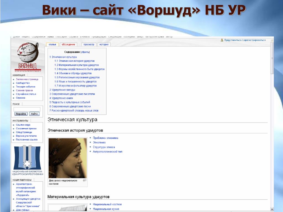Screen dimensions: 283x212
Task: Open the Национальный костюм article
Action: 107,204
